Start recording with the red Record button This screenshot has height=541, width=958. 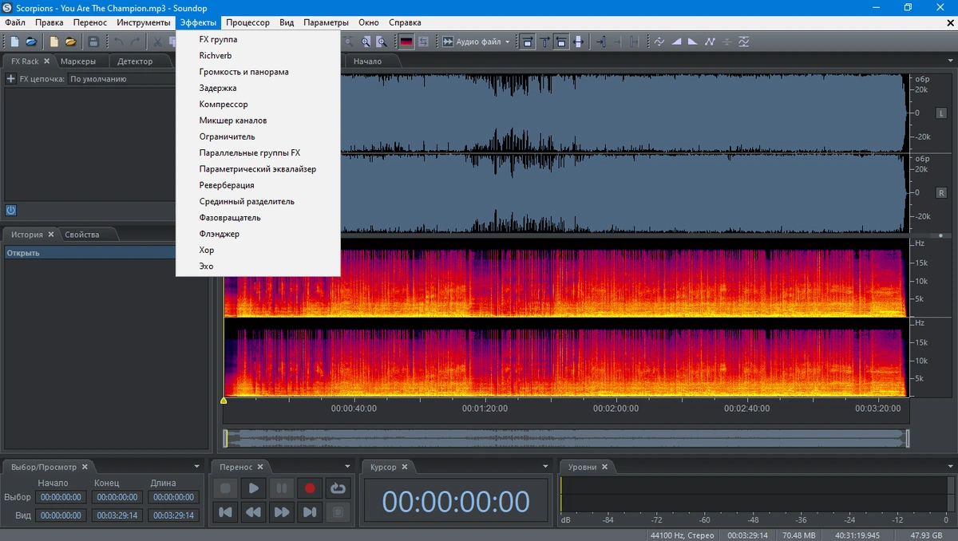(310, 488)
